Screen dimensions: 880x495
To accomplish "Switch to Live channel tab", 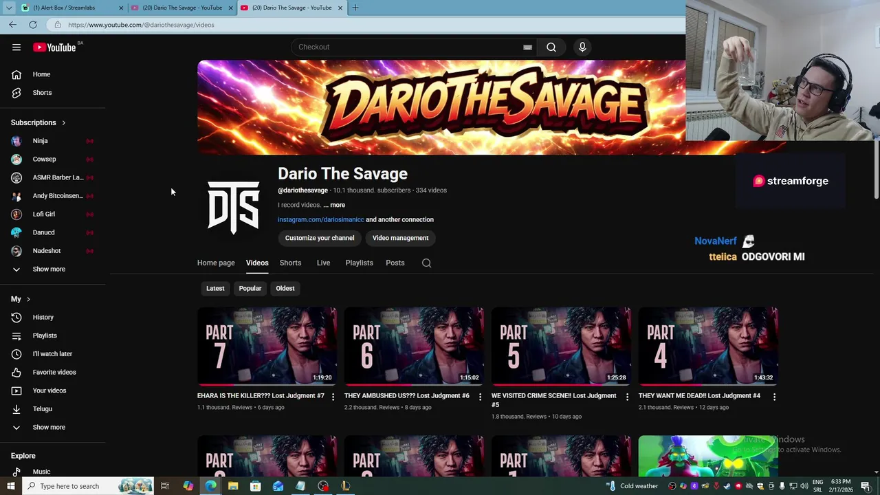I will pos(323,263).
